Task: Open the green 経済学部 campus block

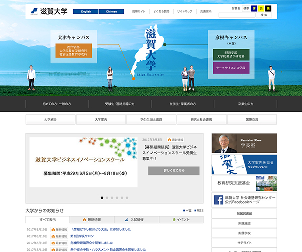Action: pyautogui.click(x=231, y=55)
